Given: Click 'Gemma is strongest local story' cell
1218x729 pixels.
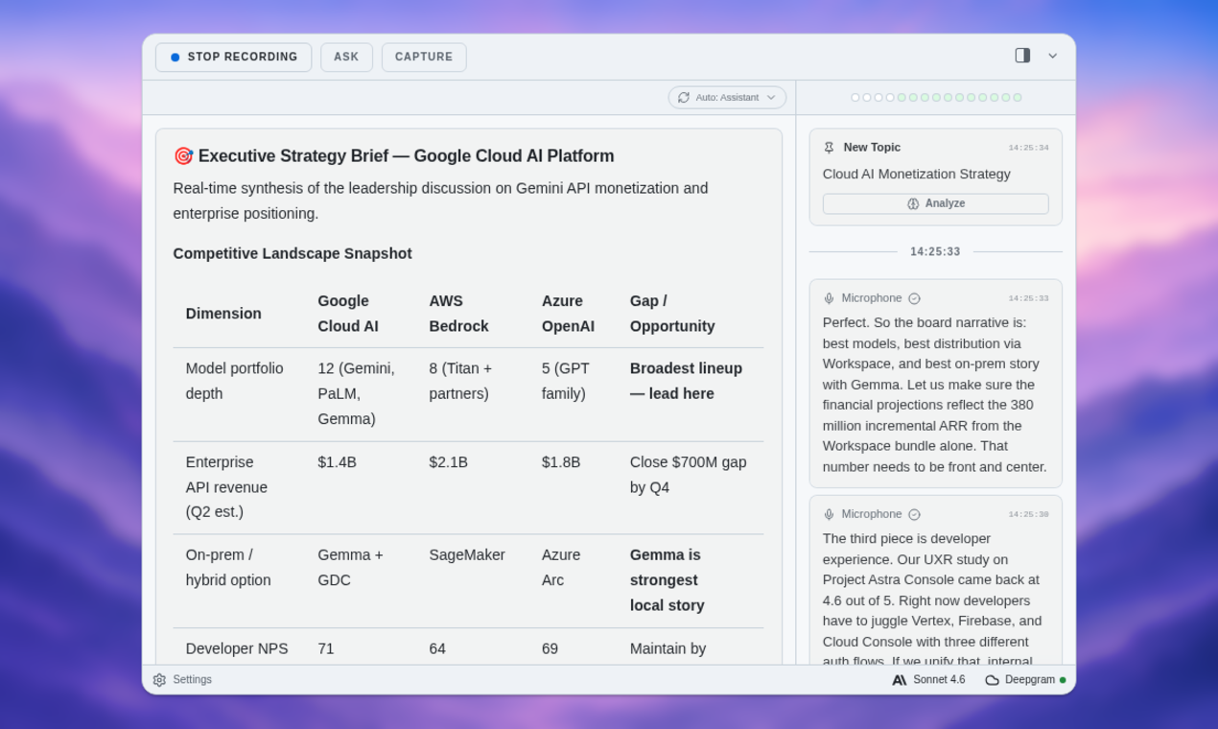Looking at the screenshot, I should click(x=668, y=580).
